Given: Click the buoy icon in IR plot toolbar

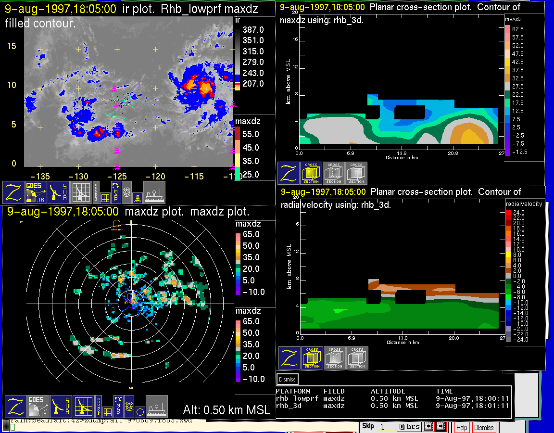Looking at the screenshot, I should click(x=137, y=197).
